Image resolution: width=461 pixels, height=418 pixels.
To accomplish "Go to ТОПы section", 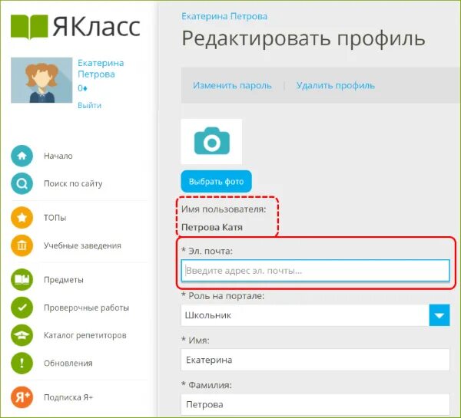I will 55,218.
